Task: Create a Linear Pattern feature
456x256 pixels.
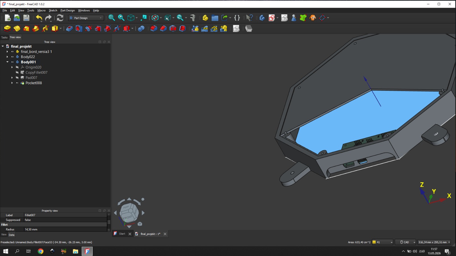Action: (205, 28)
